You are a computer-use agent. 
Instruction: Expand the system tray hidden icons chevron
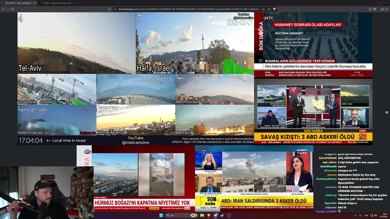(355, 215)
